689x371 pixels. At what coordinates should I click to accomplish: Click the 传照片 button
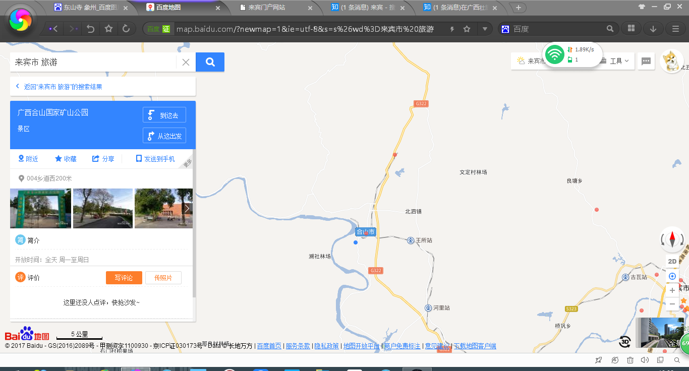[x=163, y=278]
